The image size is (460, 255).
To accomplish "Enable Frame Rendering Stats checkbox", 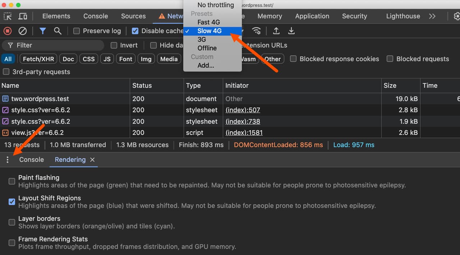I will tap(12, 243).
